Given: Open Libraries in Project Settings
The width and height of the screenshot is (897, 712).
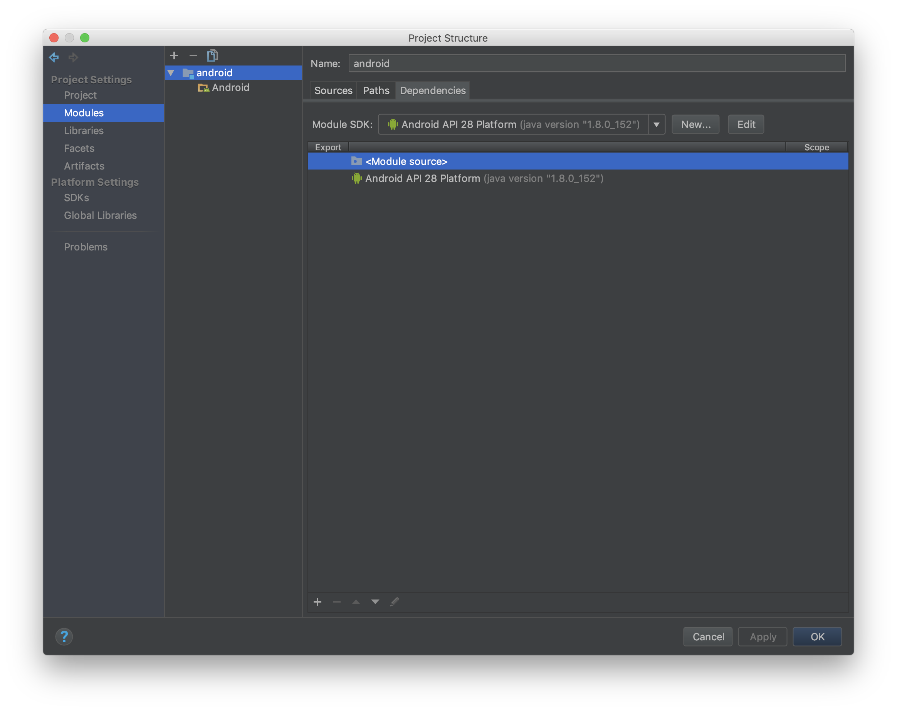Looking at the screenshot, I should tap(84, 131).
